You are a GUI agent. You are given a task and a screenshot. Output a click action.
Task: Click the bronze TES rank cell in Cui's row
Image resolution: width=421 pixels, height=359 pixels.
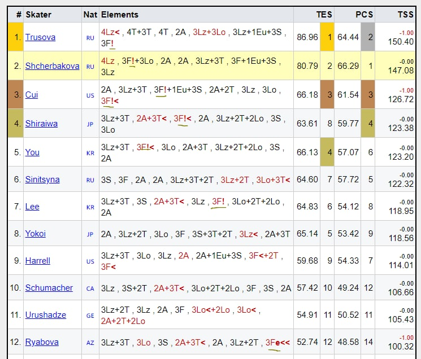(327, 95)
